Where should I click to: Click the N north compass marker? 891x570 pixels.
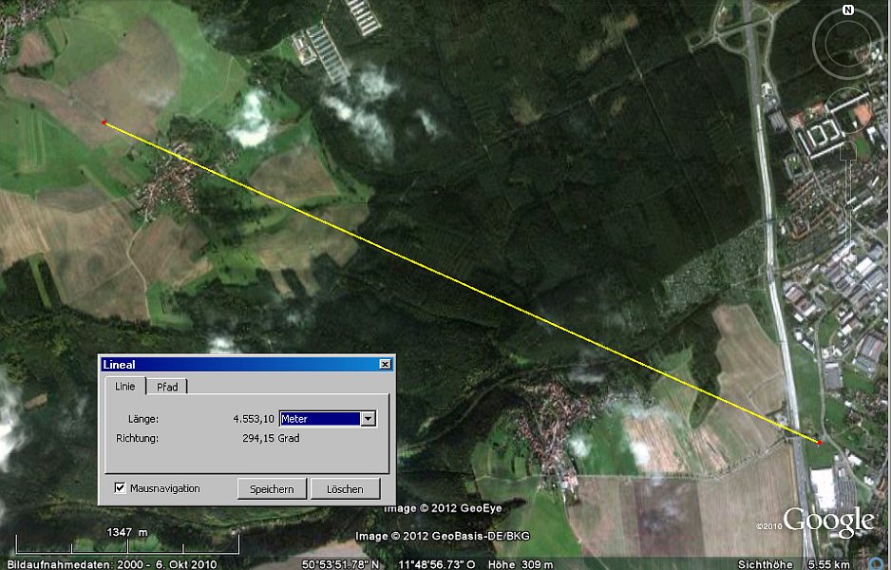tap(848, 11)
